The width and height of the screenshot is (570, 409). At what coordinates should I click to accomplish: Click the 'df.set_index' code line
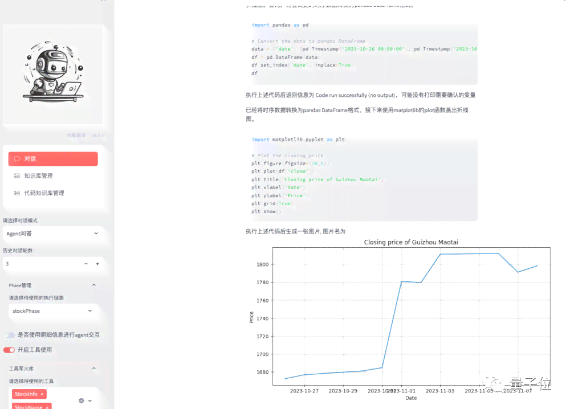pos(302,65)
